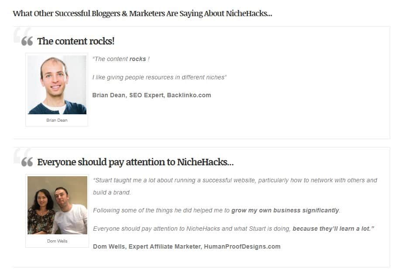The width and height of the screenshot is (398, 270).
Task: Click the page heading about Successful Bloggers & Marketers
Action: click(x=142, y=14)
